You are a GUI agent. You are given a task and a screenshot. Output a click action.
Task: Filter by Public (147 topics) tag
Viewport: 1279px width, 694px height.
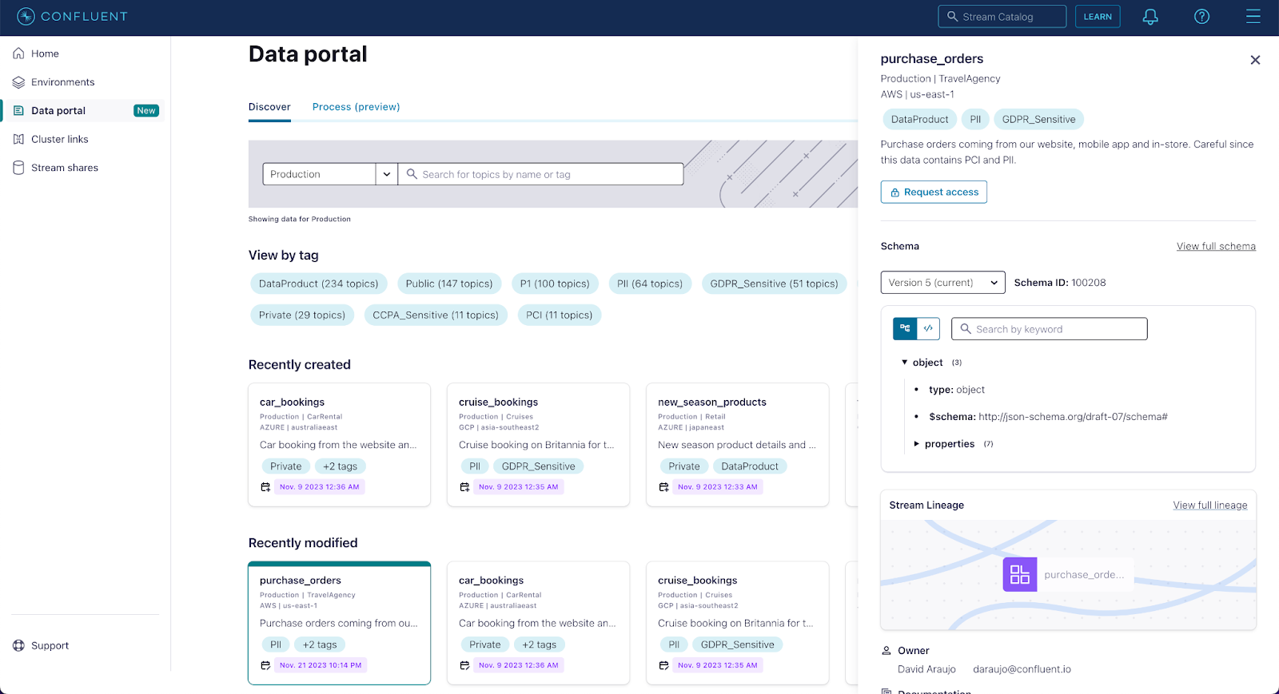pos(449,284)
